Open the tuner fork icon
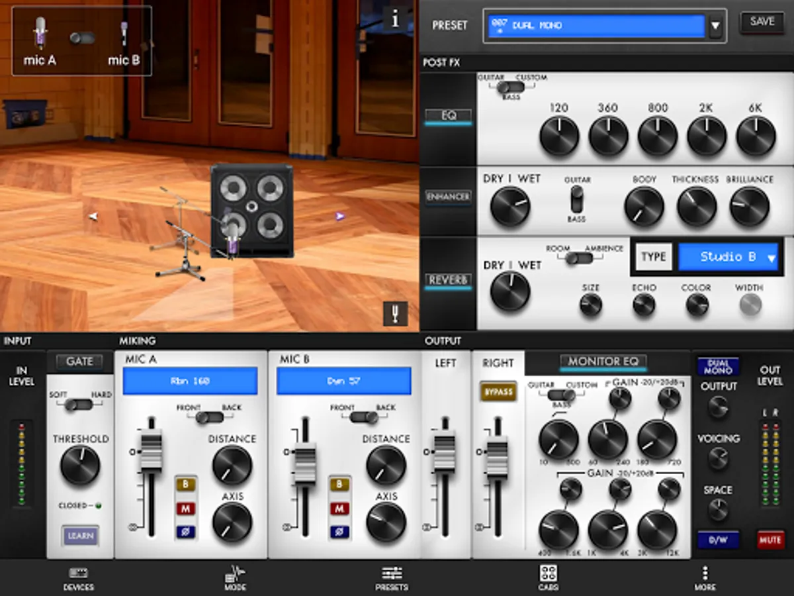Viewport: 794px width, 596px height. pos(396,313)
